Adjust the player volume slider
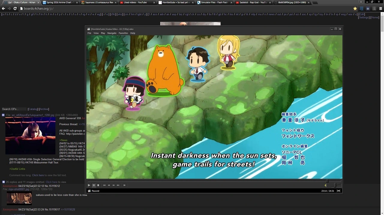Screen dimensions: 384x215 tap(335, 185)
